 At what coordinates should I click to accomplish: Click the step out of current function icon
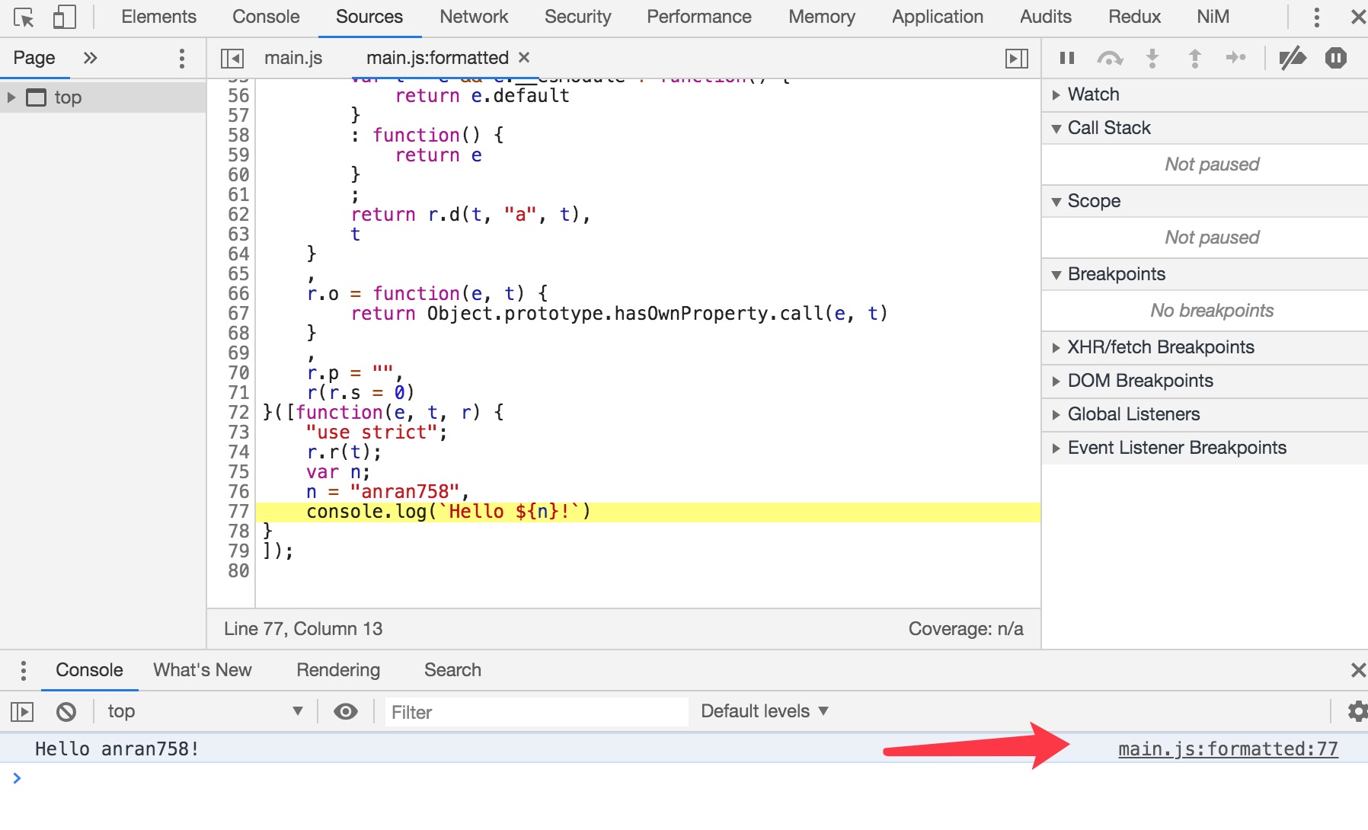tap(1194, 57)
